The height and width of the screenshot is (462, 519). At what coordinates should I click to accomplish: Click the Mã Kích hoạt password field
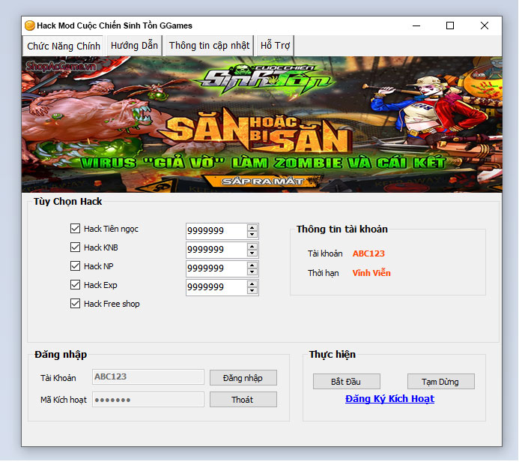(148, 400)
